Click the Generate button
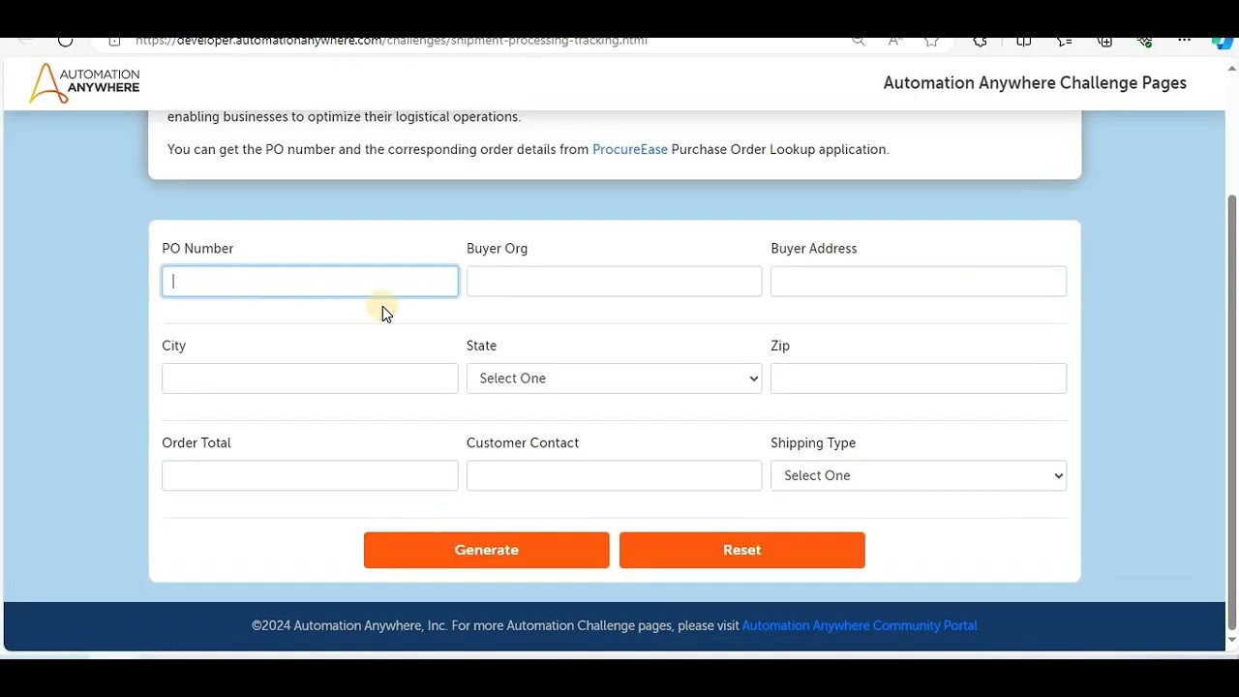 (x=487, y=550)
